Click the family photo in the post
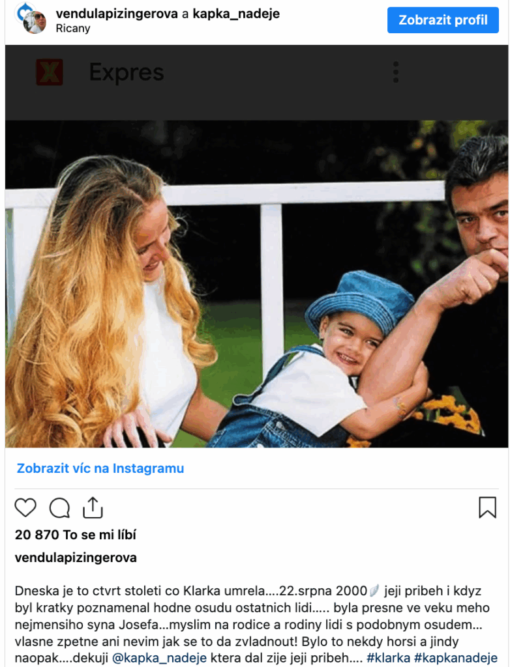 coord(256,284)
